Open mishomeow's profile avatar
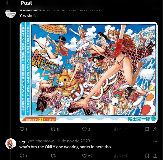Screen dimensions: 163x160 pyautogui.click(x=11, y=144)
